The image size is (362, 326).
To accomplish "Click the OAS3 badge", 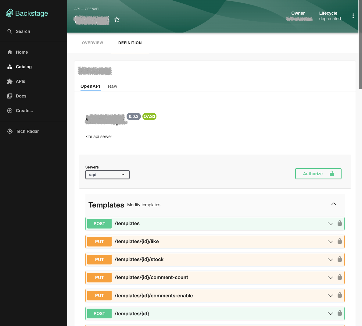I will [149, 116].
